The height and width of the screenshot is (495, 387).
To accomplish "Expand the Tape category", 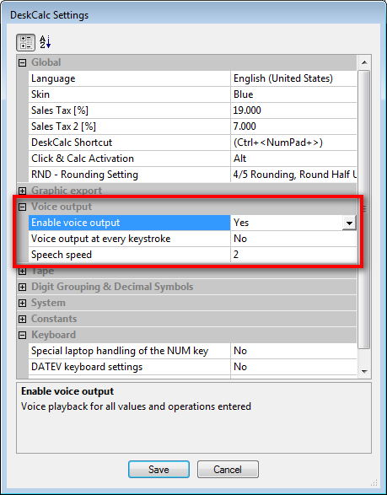I will pyautogui.click(x=22, y=272).
